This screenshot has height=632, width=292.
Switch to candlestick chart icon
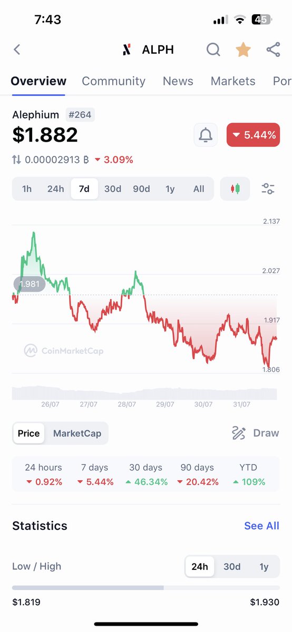(x=235, y=189)
